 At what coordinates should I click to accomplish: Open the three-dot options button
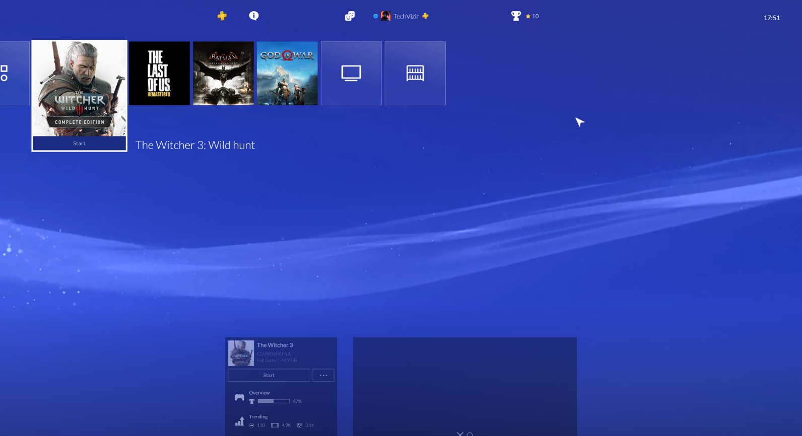tap(323, 375)
